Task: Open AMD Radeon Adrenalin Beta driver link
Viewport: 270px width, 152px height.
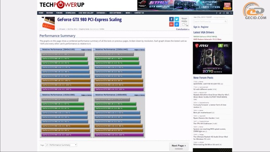Action: click(207, 39)
